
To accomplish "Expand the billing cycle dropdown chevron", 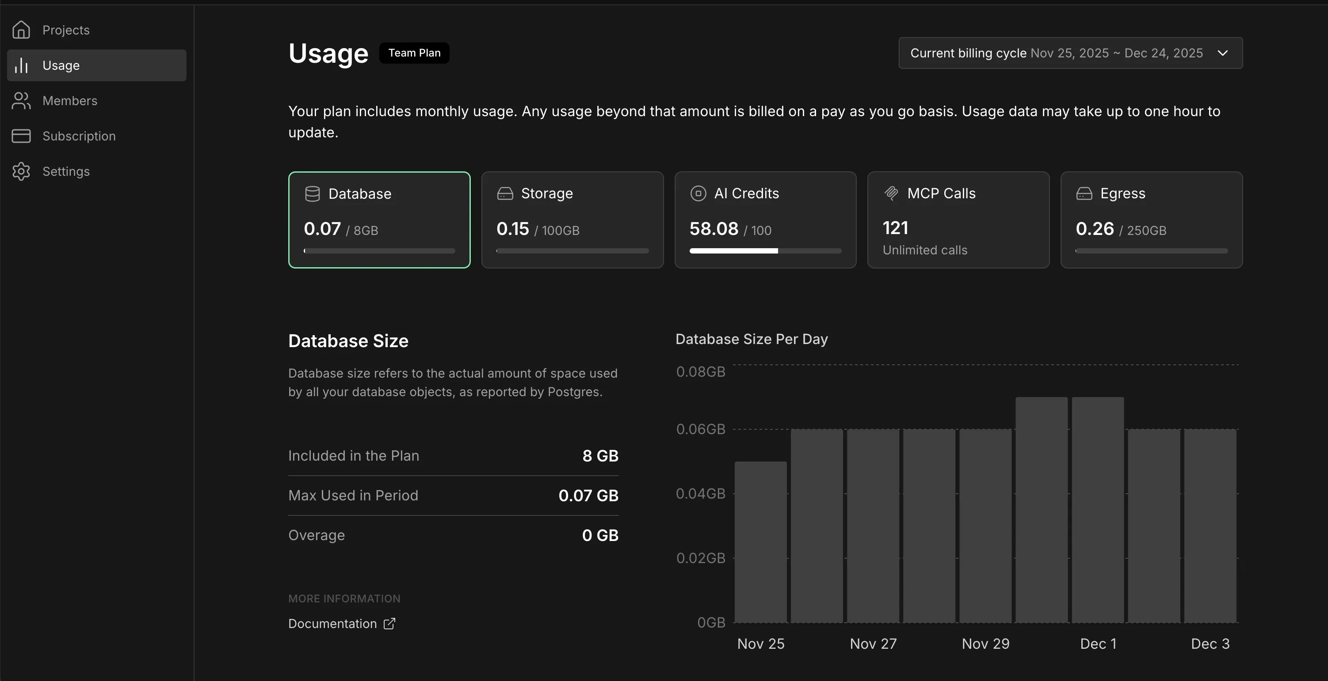I will point(1223,53).
